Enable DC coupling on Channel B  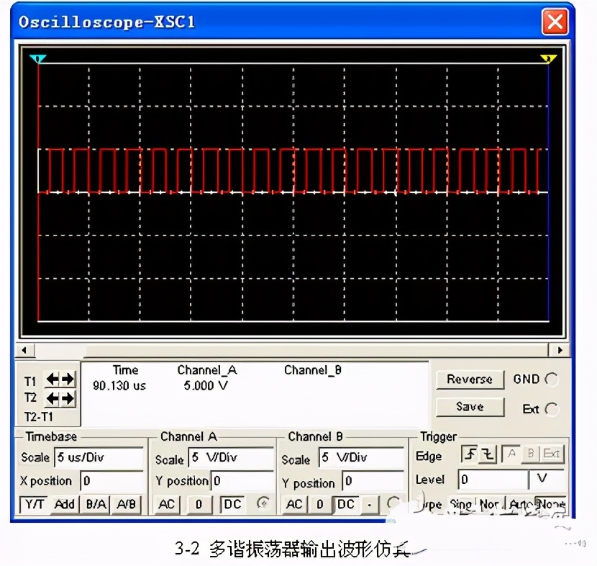coord(346,504)
